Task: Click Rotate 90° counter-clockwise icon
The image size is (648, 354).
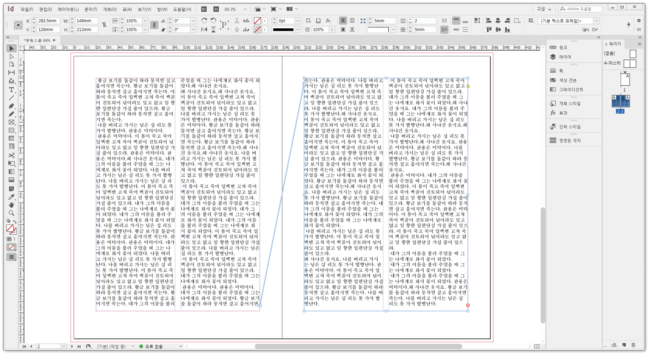Action: coord(213,21)
